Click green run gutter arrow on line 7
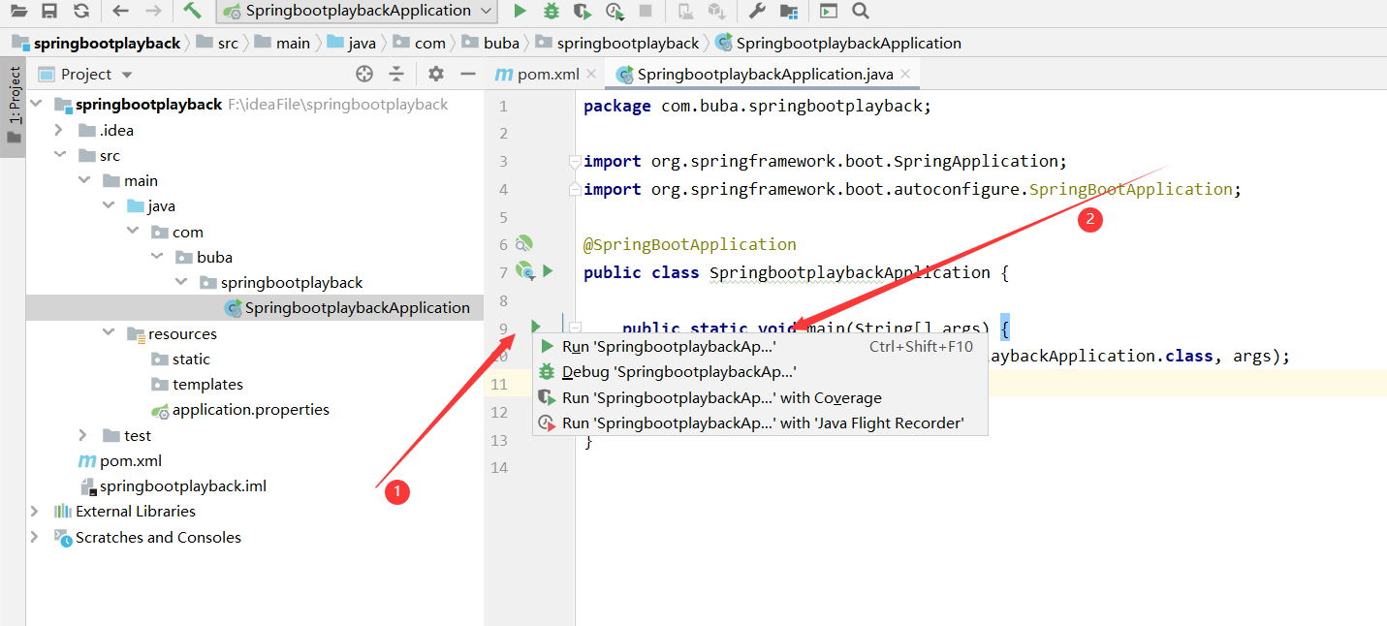The height and width of the screenshot is (626, 1387). pyautogui.click(x=549, y=271)
